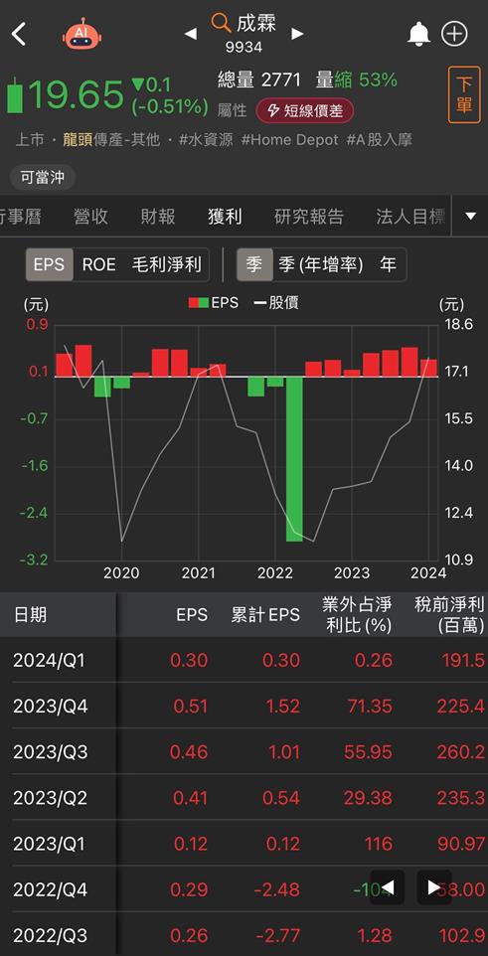
Task: Add stock to watchlist with plus icon
Action: point(454,34)
